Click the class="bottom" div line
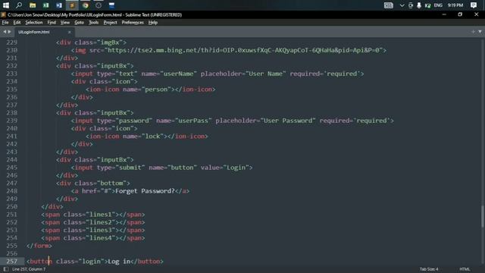 click(x=93, y=184)
